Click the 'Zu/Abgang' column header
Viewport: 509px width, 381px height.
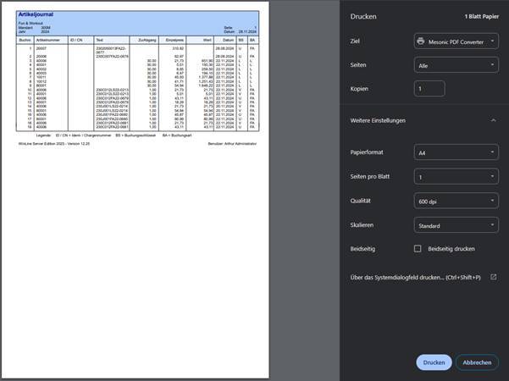point(147,41)
